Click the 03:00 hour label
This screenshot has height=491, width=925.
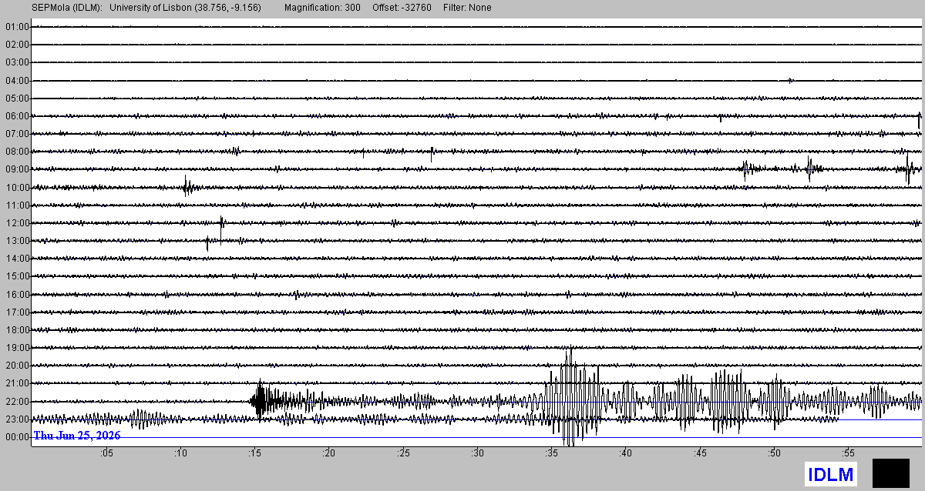point(17,62)
